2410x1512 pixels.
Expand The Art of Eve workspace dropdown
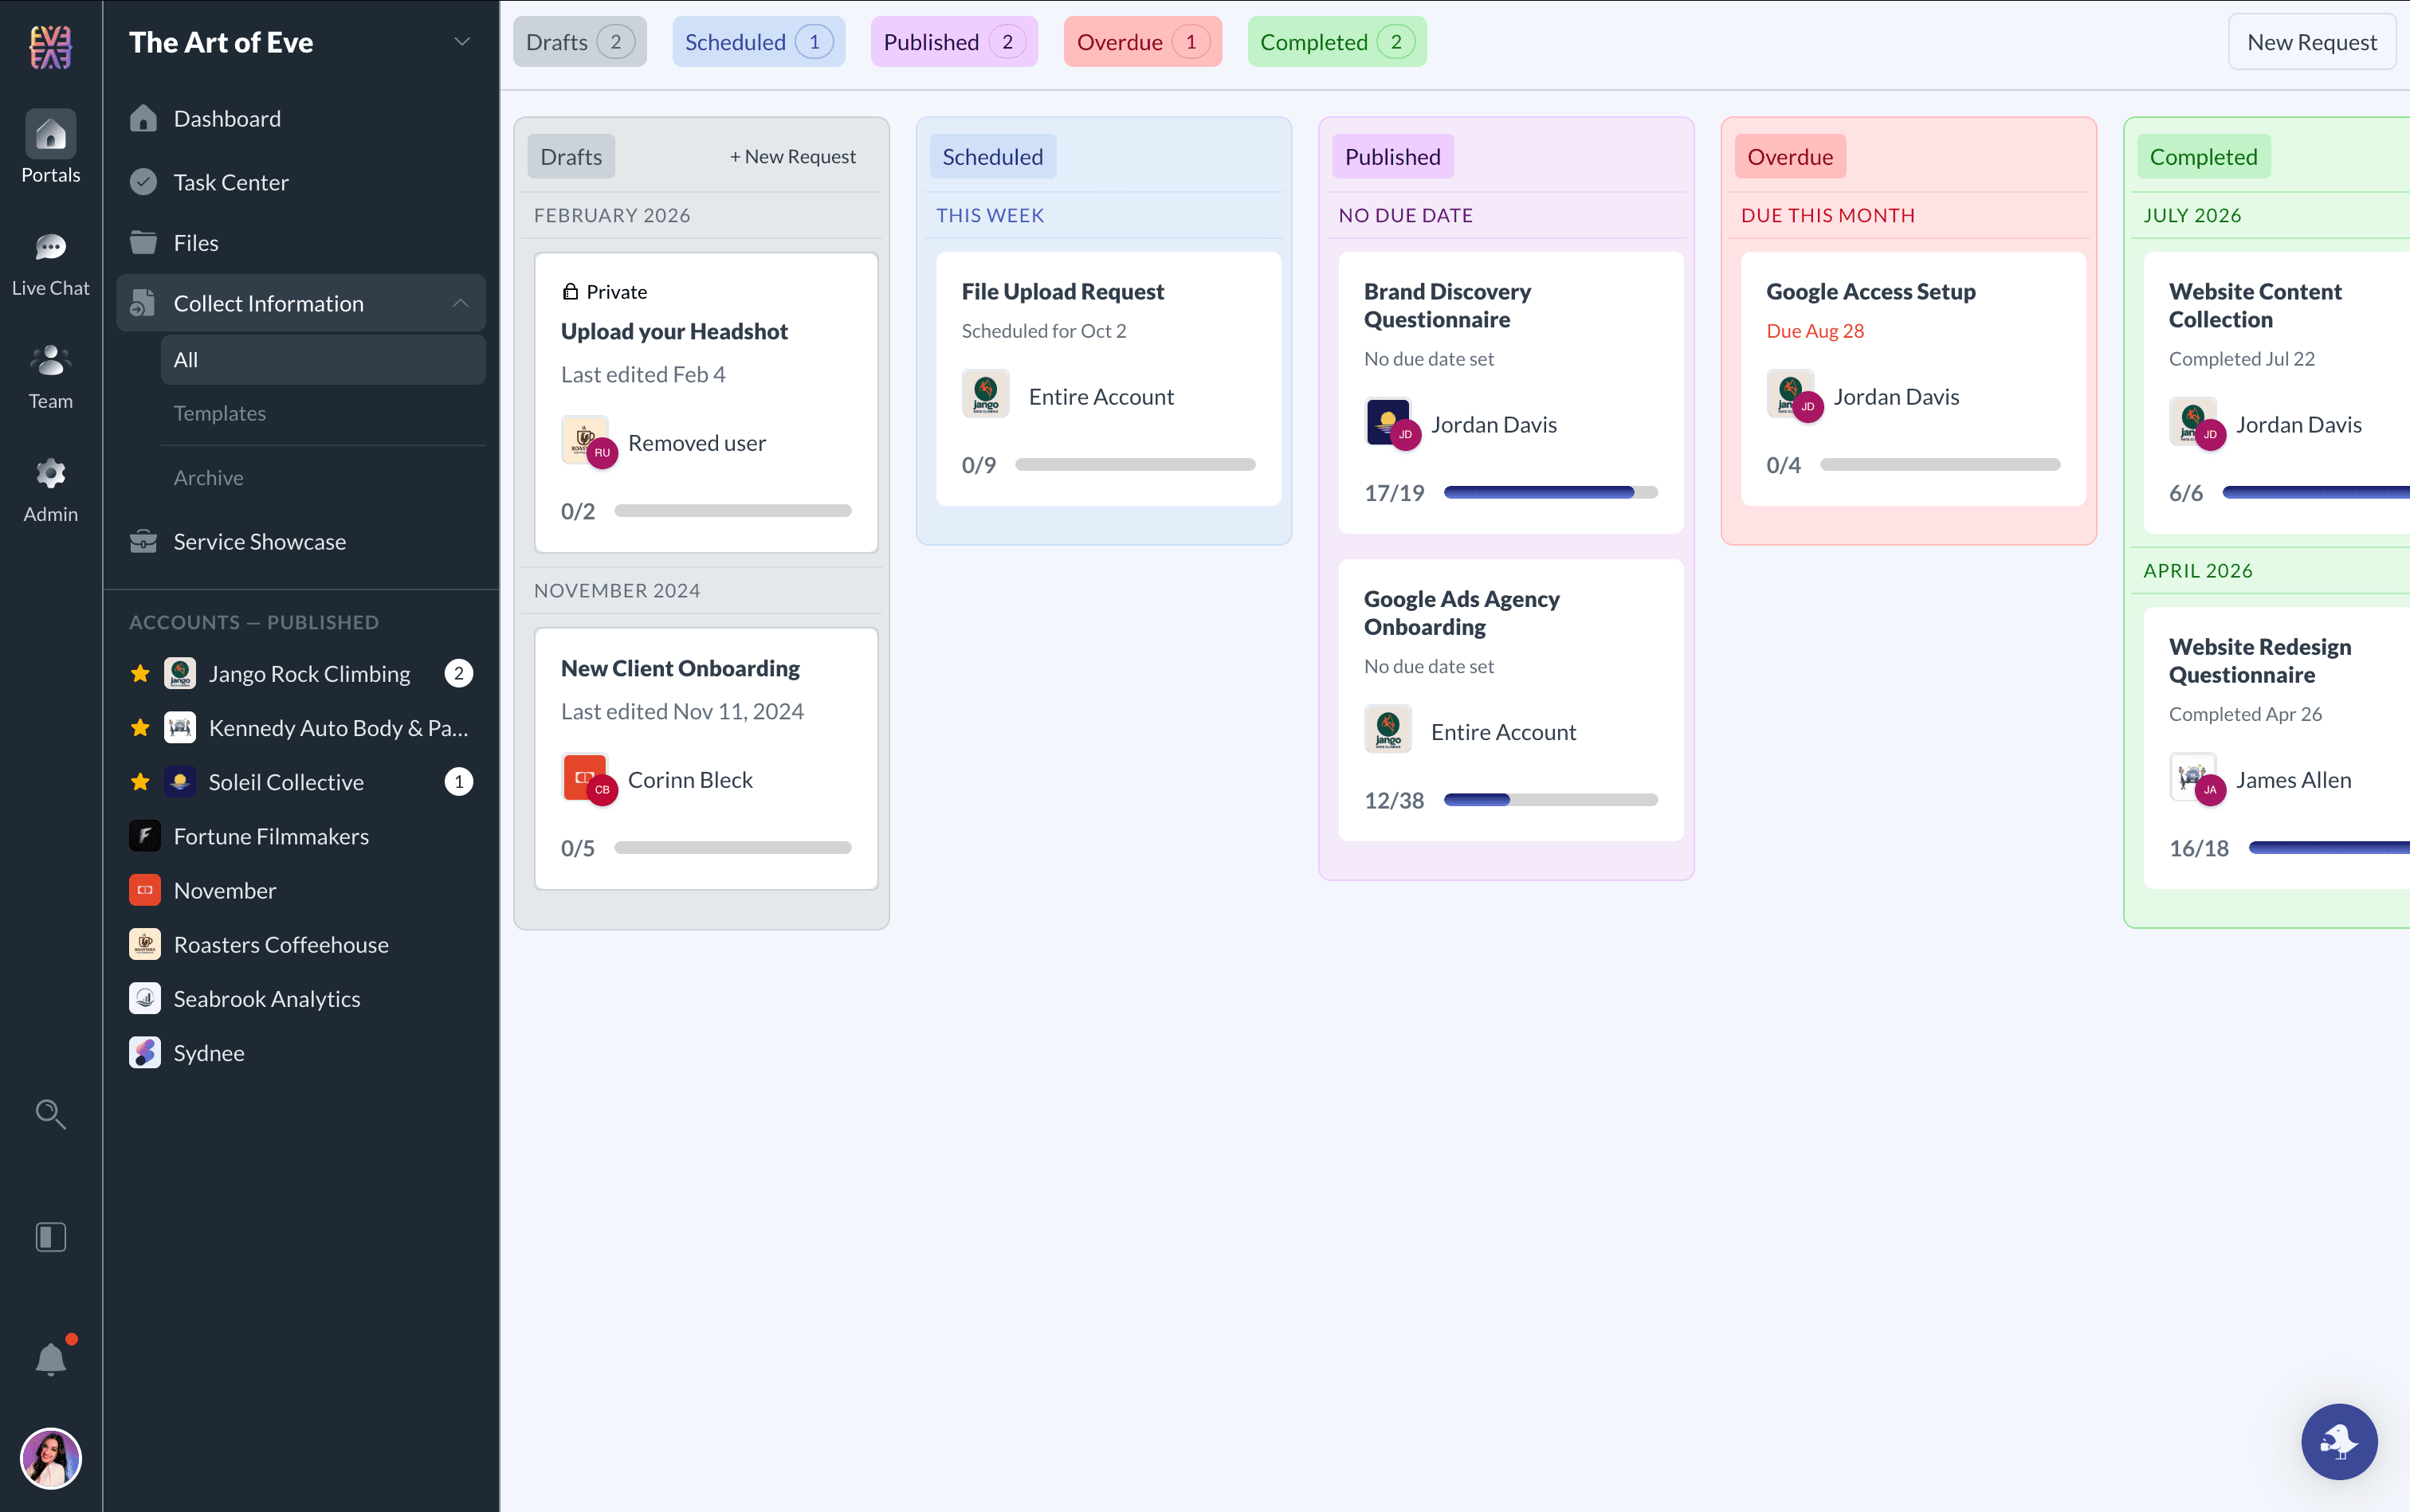[461, 41]
